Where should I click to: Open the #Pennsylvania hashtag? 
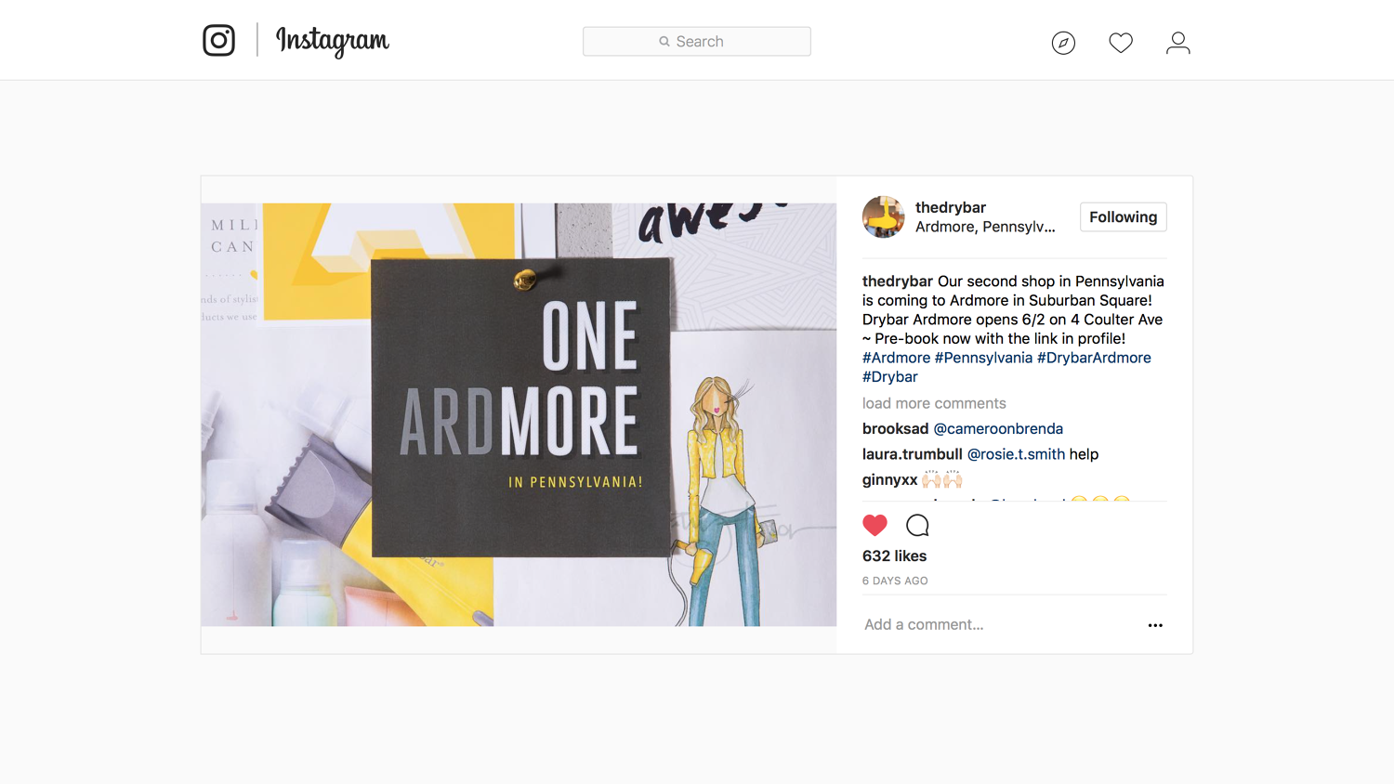983,358
